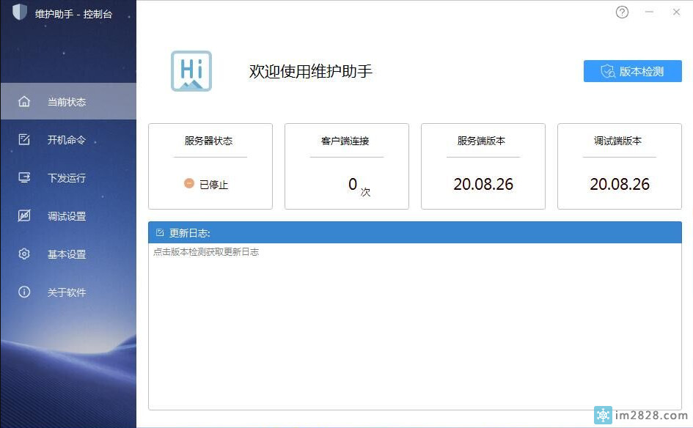Close the maintenance assistant window
The width and height of the screenshot is (693, 428).
pos(676,12)
